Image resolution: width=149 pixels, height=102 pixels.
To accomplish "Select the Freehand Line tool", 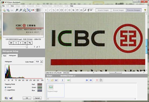I will (58, 10).
